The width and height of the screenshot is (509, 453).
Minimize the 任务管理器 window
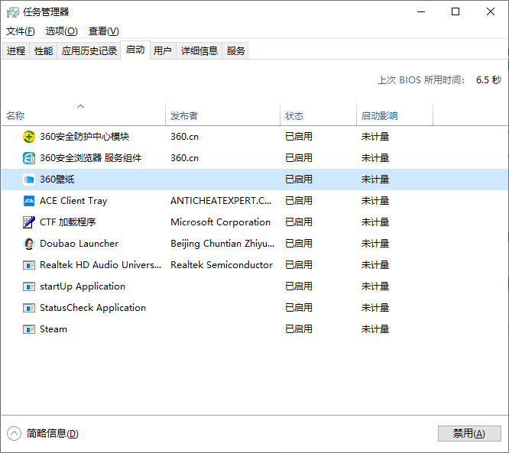tap(421, 12)
